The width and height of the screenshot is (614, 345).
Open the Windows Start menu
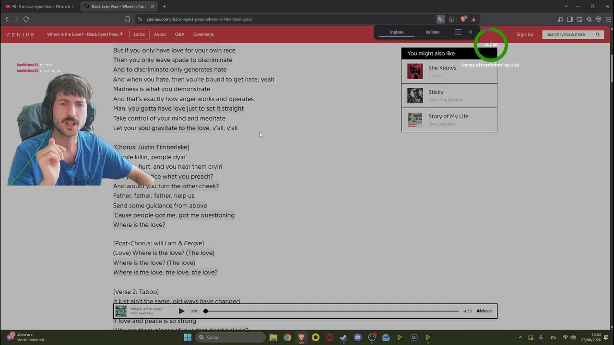coord(188,337)
